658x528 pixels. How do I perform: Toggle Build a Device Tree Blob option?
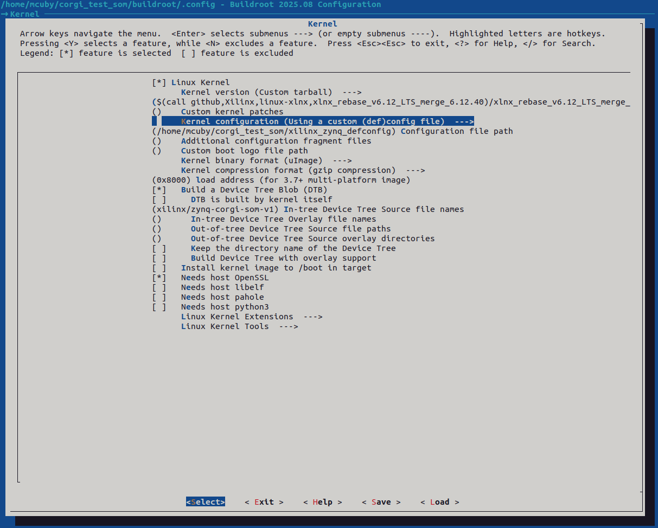coord(159,190)
